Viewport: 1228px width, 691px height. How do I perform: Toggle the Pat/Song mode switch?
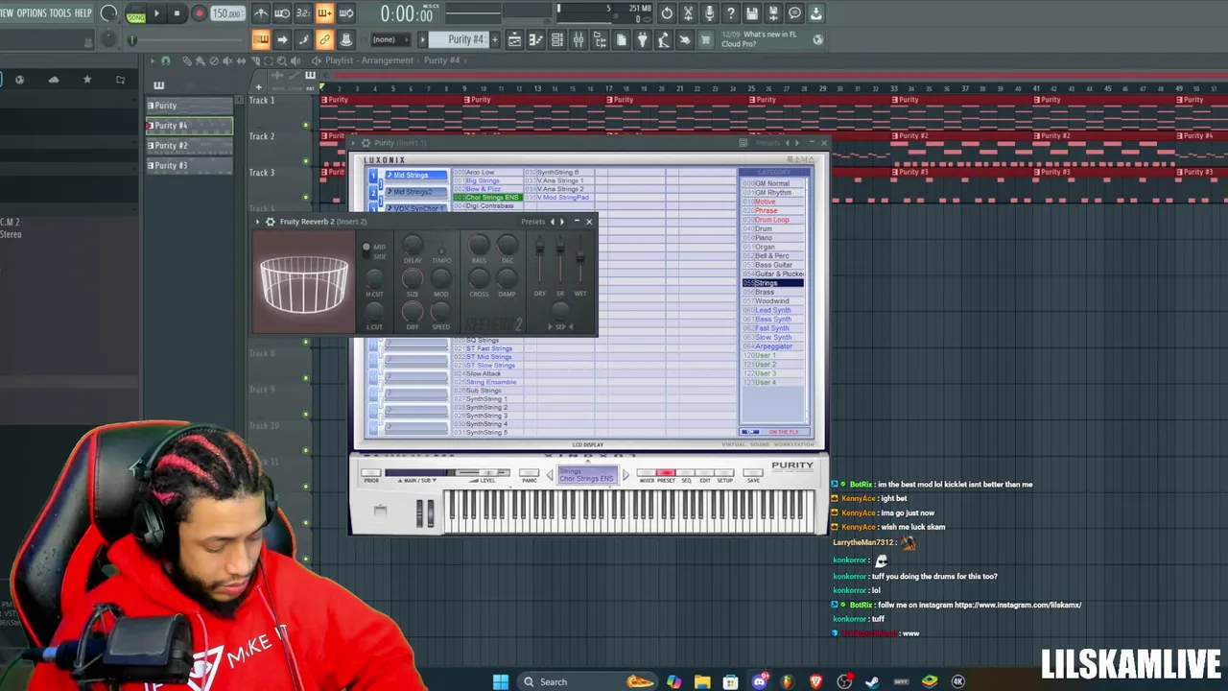pyautogui.click(x=135, y=14)
